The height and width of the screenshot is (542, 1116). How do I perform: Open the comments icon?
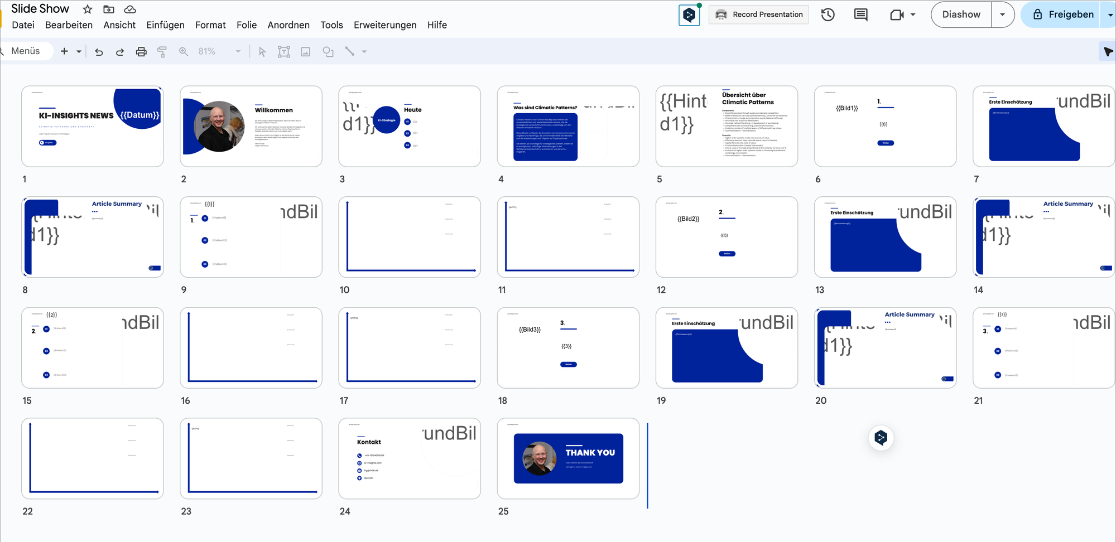pyautogui.click(x=860, y=14)
